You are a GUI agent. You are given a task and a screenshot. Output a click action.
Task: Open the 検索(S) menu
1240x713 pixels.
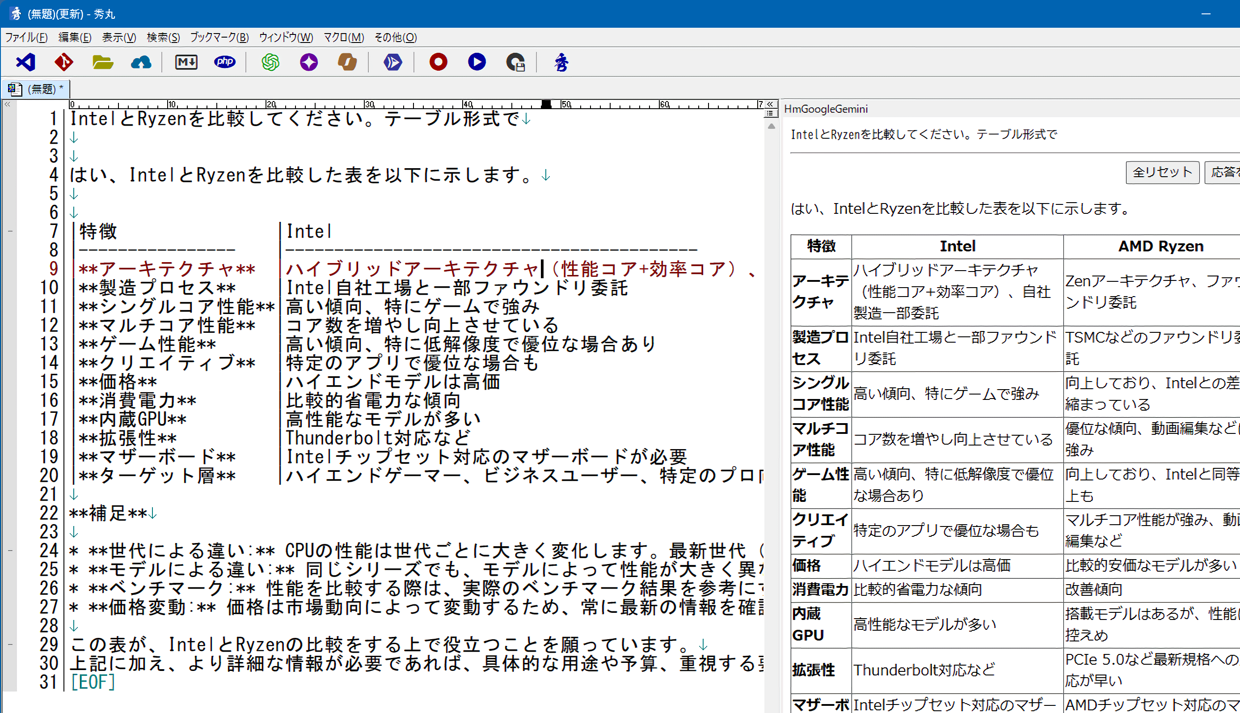coord(163,37)
